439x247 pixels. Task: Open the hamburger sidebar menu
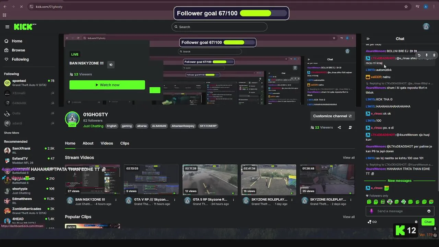(x=7, y=27)
